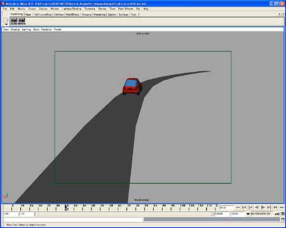
Task: Click the current time field
Action: coord(227,208)
